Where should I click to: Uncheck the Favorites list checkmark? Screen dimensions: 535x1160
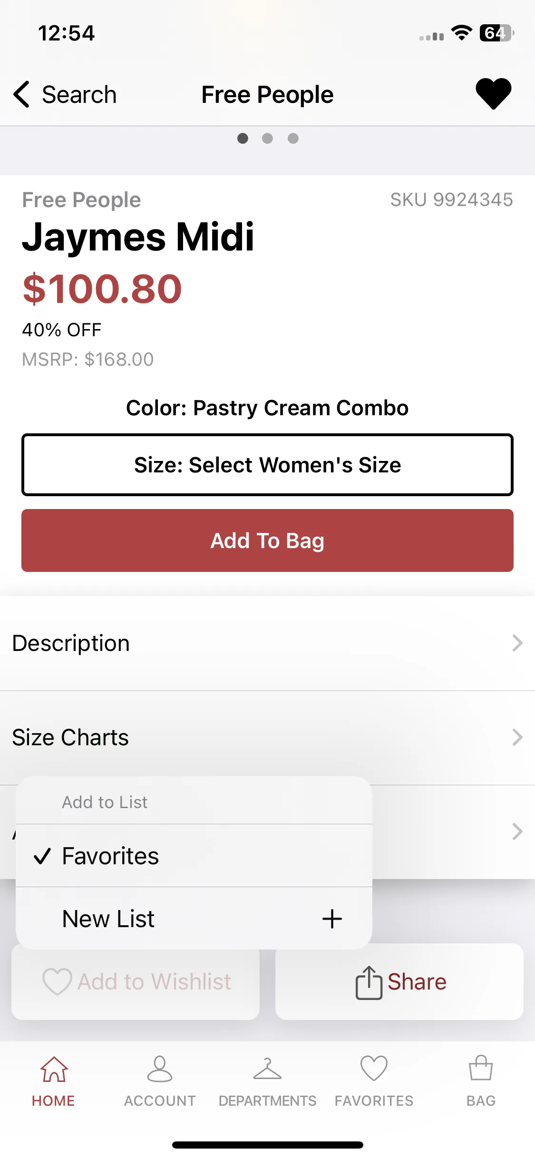coord(42,856)
